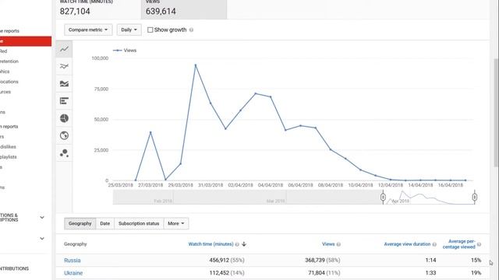Click the Geography column header text

[x=75, y=244]
